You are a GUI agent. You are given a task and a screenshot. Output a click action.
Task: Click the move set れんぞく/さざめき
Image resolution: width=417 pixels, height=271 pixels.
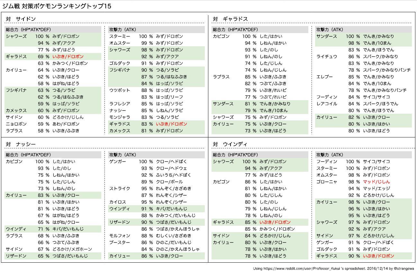click(x=174, y=188)
